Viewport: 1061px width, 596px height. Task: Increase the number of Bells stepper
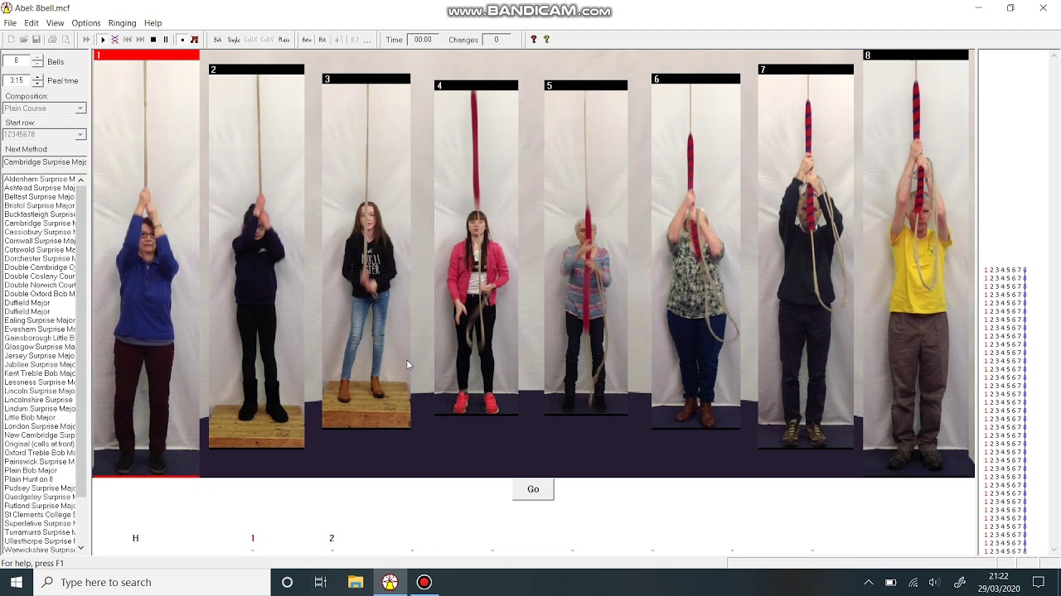(x=37, y=58)
